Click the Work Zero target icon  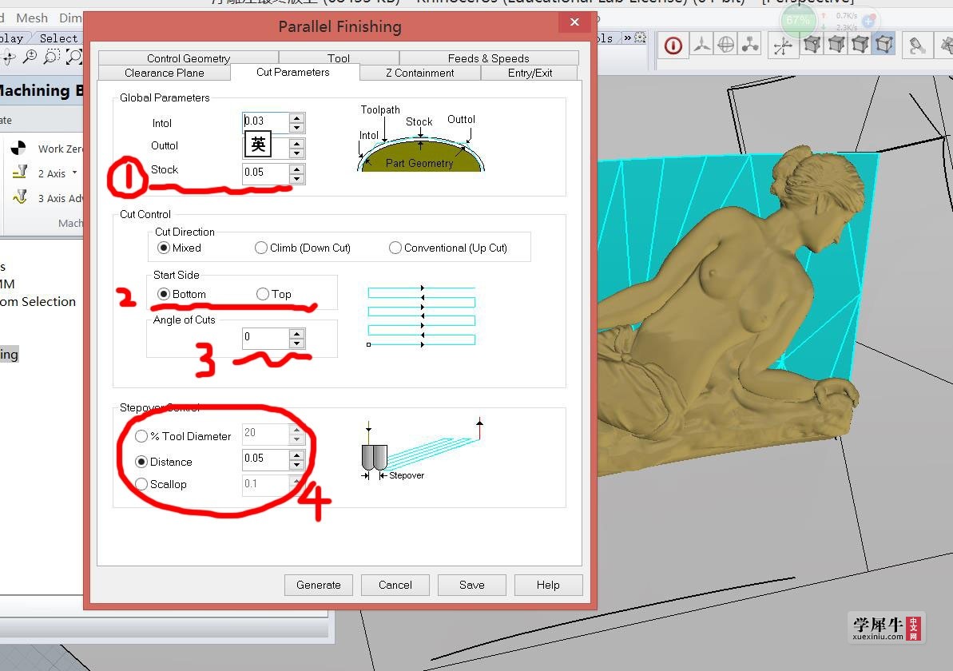pos(19,148)
